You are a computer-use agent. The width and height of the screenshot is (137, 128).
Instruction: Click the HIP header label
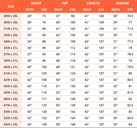[x=65, y=3]
